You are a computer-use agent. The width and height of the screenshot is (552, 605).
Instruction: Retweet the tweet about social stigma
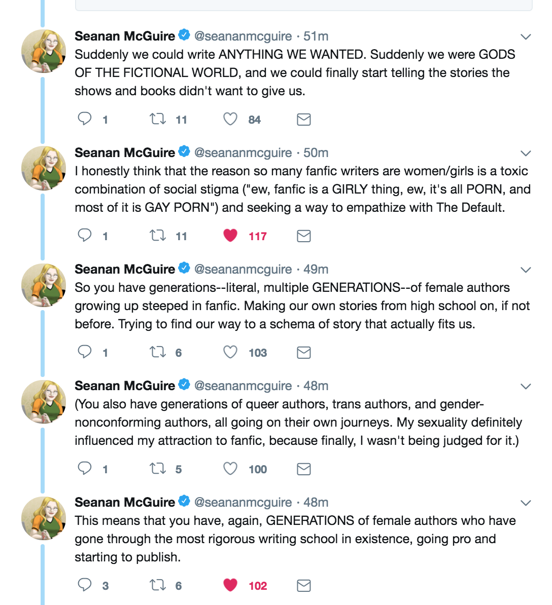(158, 236)
